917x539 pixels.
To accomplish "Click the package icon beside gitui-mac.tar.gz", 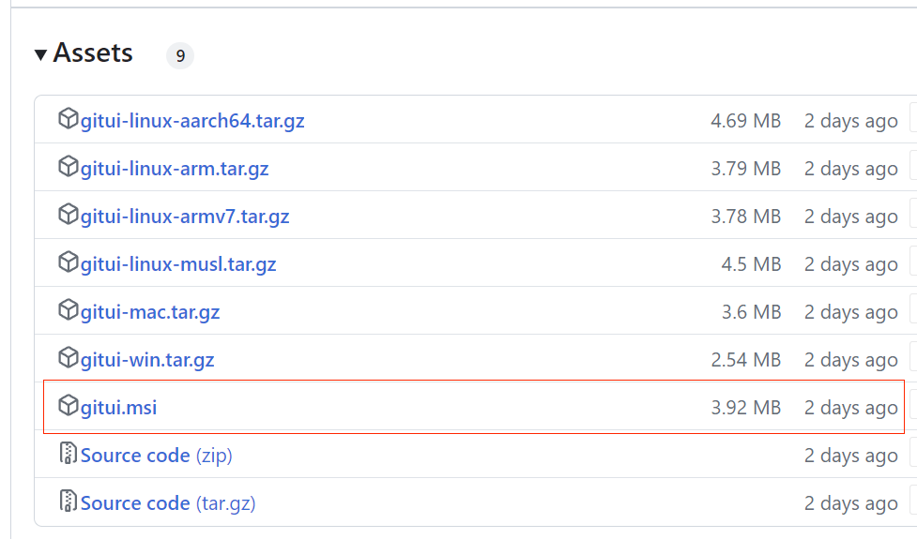I will [68, 310].
